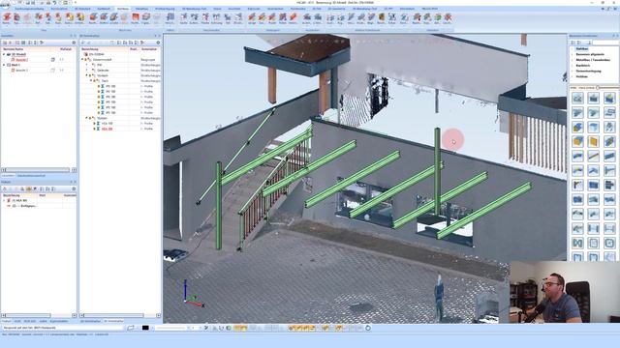Toggle pin of the Ansichten panel
Screen dimensions: 620x348
[71, 36]
